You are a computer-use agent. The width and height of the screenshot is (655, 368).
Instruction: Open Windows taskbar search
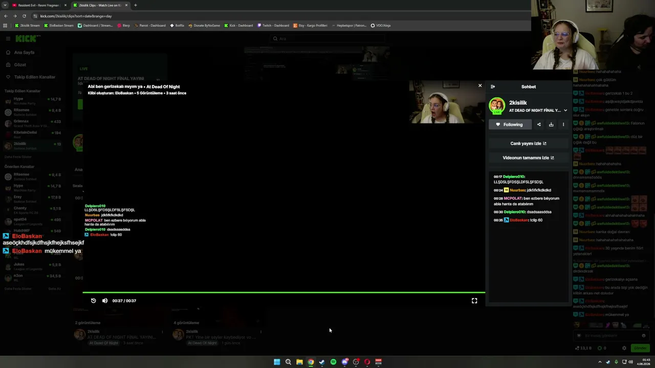[x=288, y=362]
